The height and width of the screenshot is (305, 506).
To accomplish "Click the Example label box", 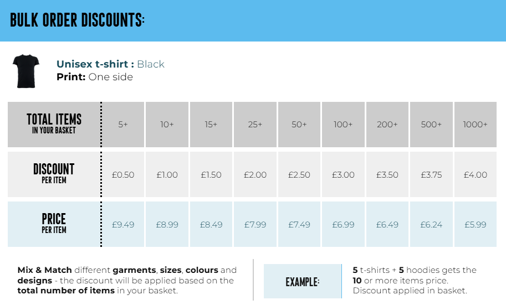I will [x=303, y=282].
